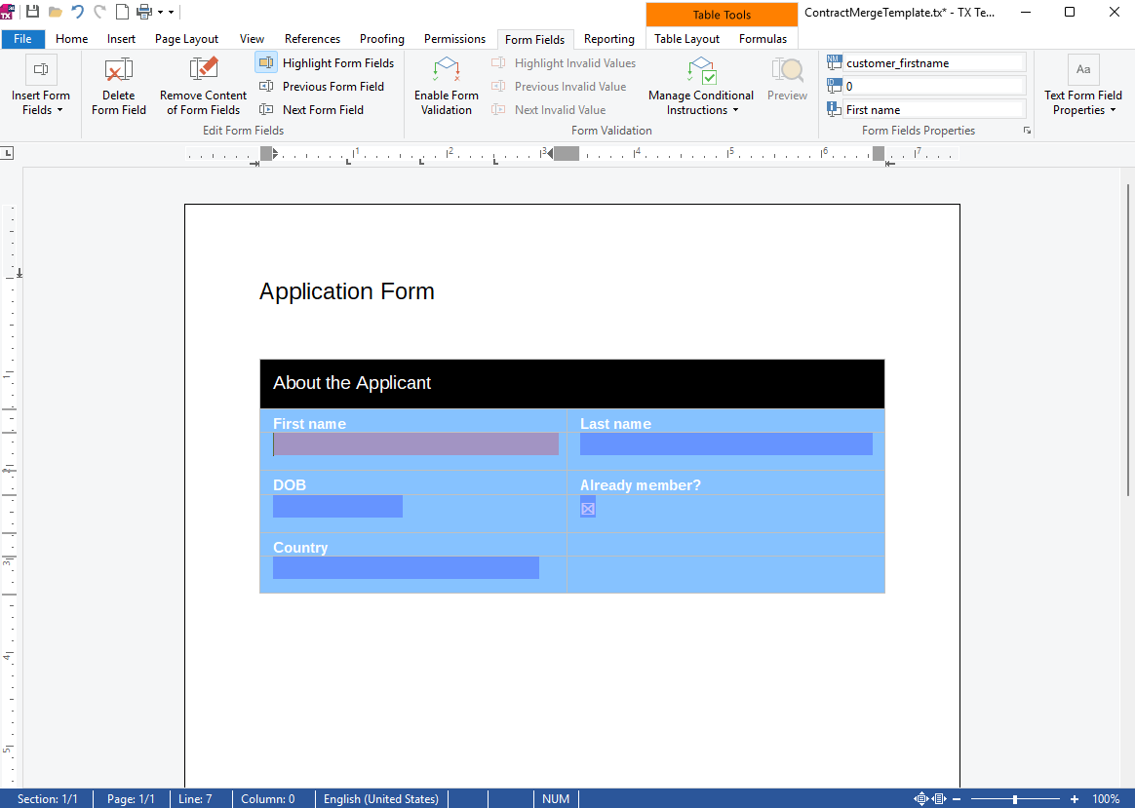The width and height of the screenshot is (1135, 808).
Task: Toggle the Already member checkbox
Action: click(588, 508)
